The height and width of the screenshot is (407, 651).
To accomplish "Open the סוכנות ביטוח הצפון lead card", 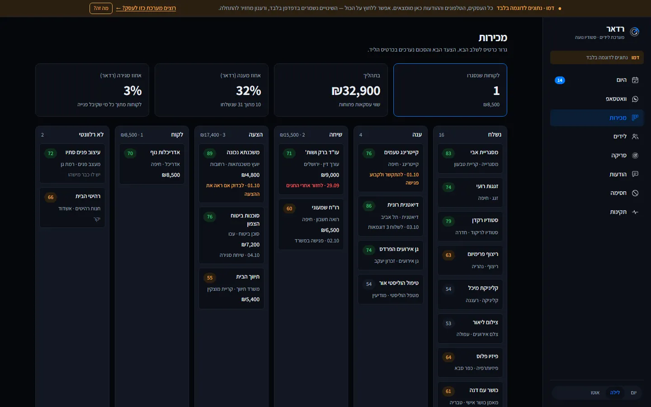I will 231,236.
